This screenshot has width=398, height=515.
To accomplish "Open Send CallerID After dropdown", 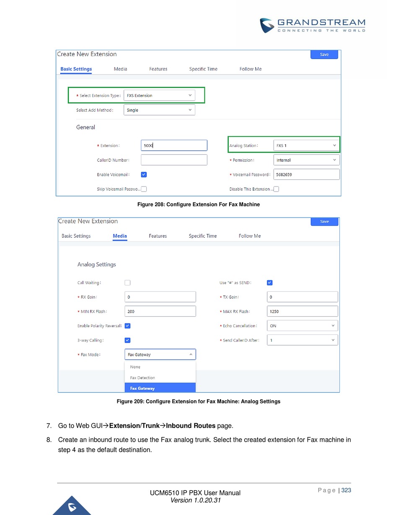I will point(302,340).
